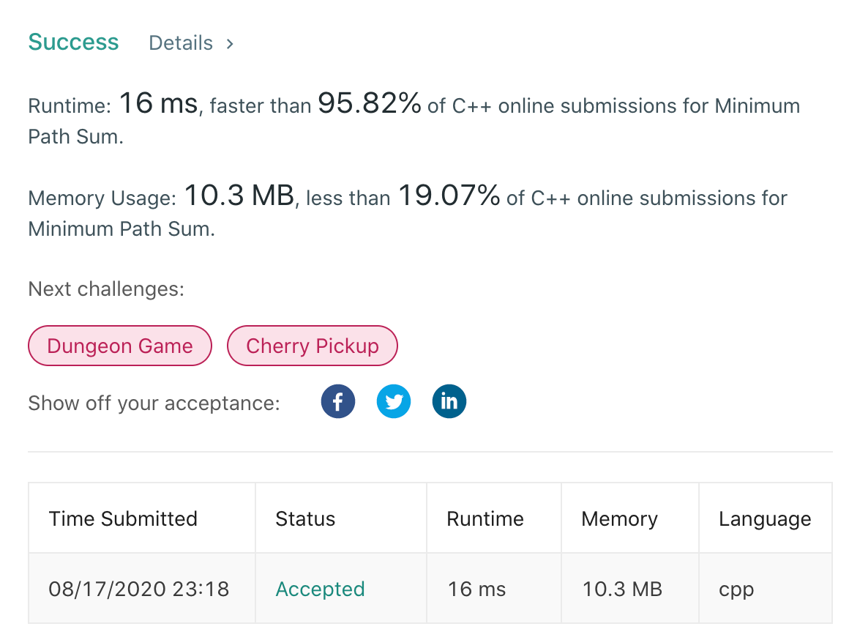The image size is (849, 640).
Task: Select the cpp language cell
Action: point(736,588)
